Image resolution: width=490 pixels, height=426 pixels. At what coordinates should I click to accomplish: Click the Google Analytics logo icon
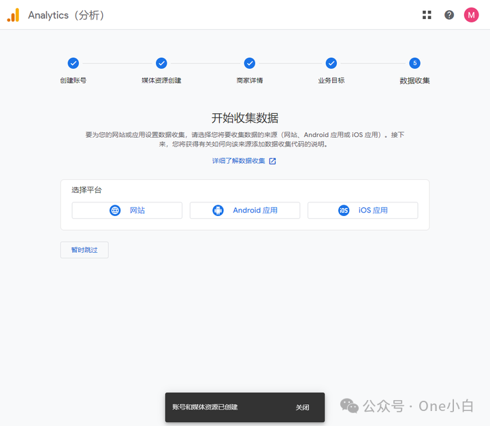(x=14, y=15)
